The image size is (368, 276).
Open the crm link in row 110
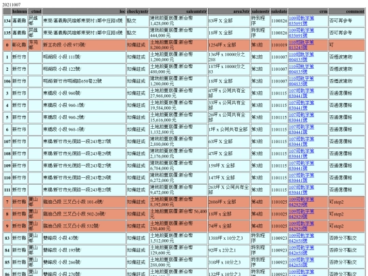click(x=301, y=178)
